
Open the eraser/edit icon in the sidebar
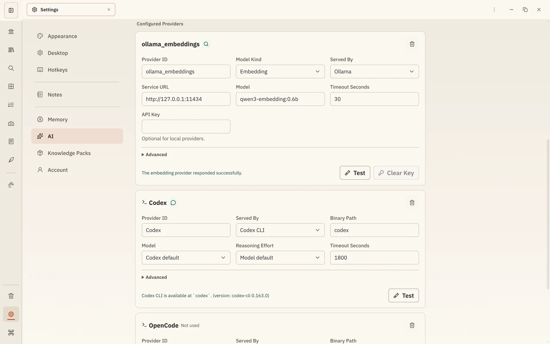(x=11, y=185)
